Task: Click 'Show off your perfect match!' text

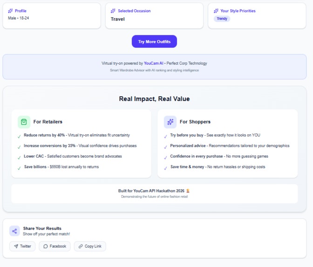Action: 46,234
